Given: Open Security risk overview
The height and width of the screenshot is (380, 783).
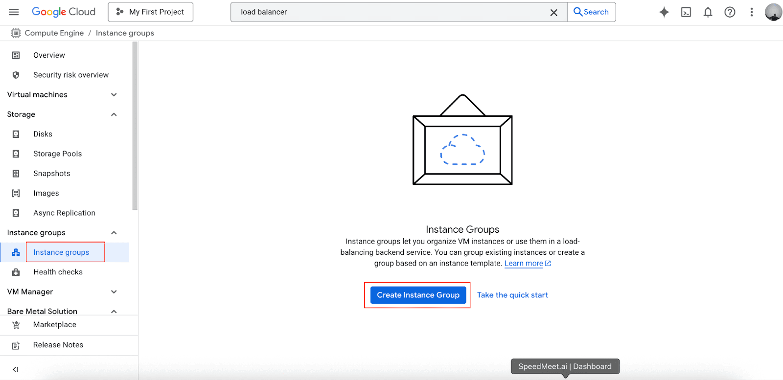Looking at the screenshot, I should [71, 75].
